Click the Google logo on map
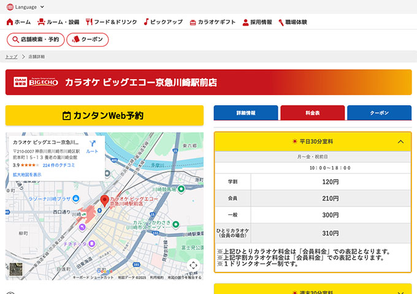Screen dimensions: 417x294 coord(104,271)
